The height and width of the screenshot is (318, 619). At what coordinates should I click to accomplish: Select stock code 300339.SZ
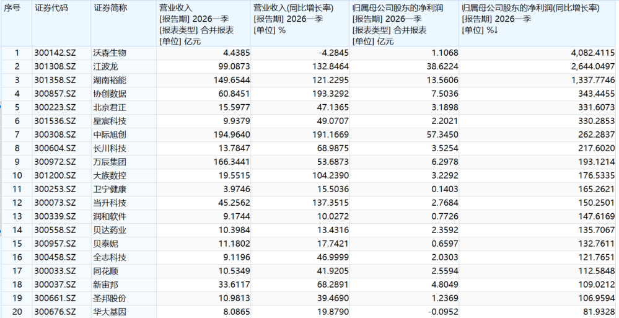tap(55, 217)
